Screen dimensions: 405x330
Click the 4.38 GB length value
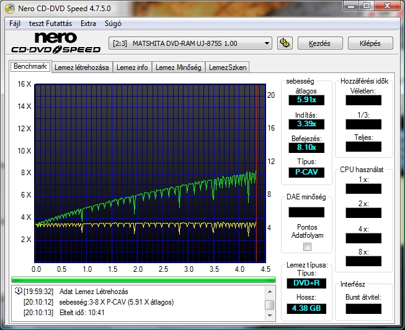coord(306,308)
